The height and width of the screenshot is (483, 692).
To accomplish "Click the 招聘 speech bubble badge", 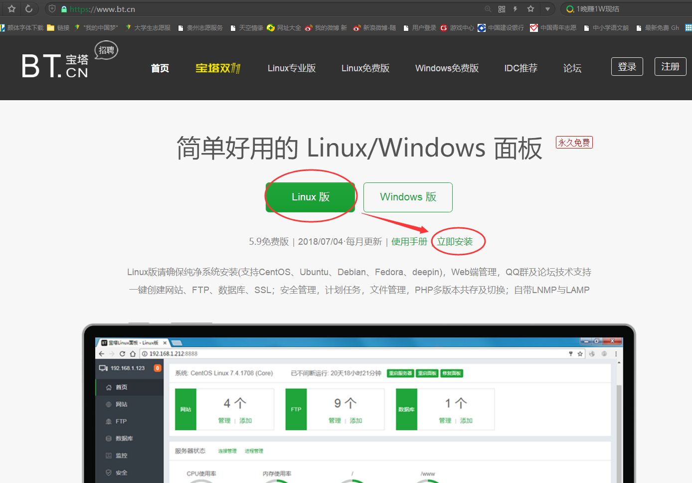I will [106, 50].
